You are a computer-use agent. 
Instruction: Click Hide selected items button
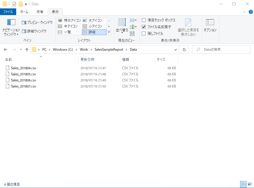(188, 27)
